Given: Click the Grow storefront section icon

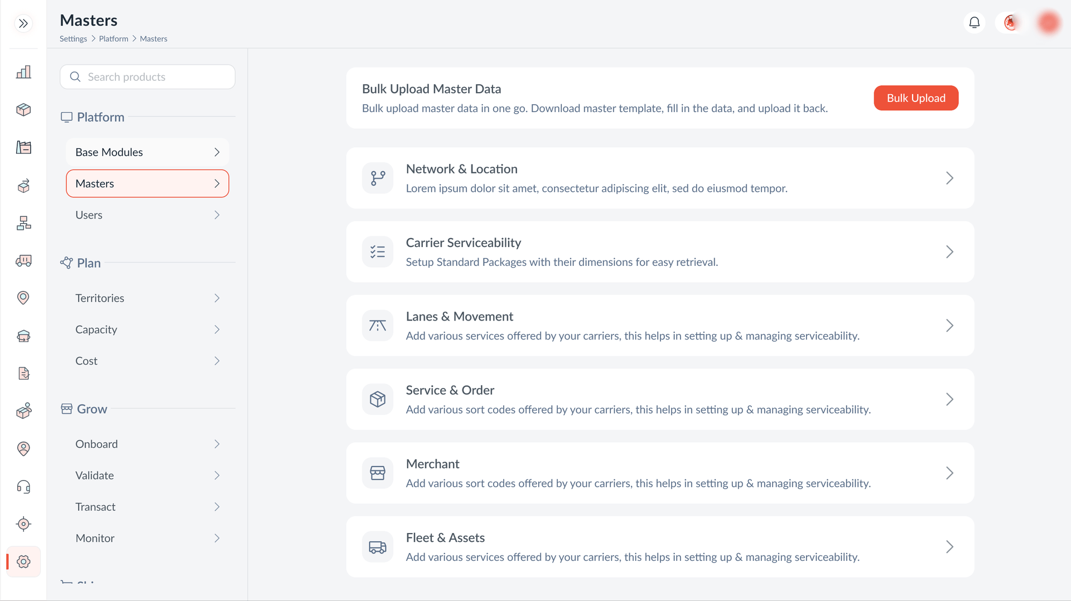Looking at the screenshot, I should (x=66, y=409).
